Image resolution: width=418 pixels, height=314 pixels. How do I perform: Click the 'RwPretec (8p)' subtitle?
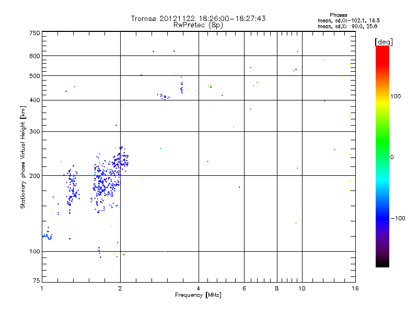coord(198,25)
